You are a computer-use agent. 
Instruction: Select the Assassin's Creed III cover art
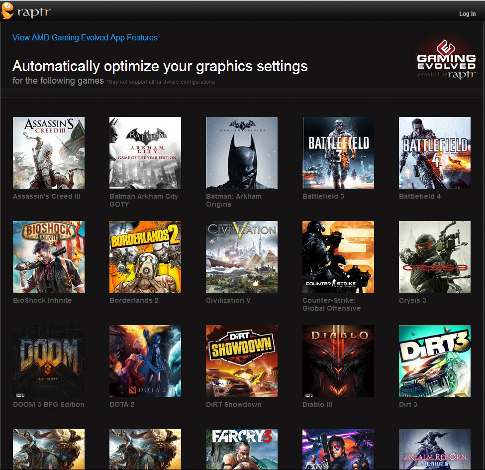(49, 153)
